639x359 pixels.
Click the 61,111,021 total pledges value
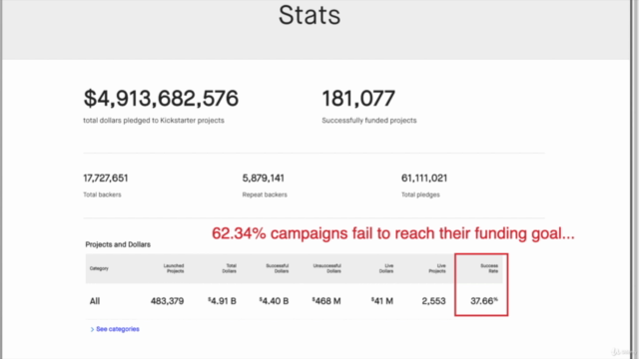click(x=424, y=178)
